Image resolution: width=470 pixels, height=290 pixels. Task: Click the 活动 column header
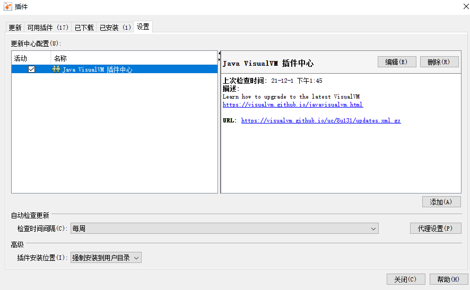tap(31, 58)
